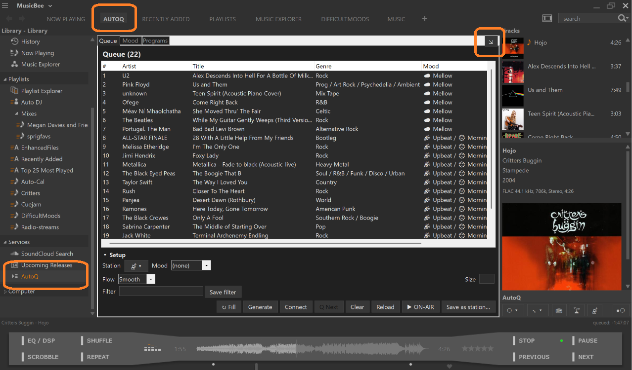Viewport: 632px width, 370px height.
Task: Select the Critters playlist
Action: 31,193
